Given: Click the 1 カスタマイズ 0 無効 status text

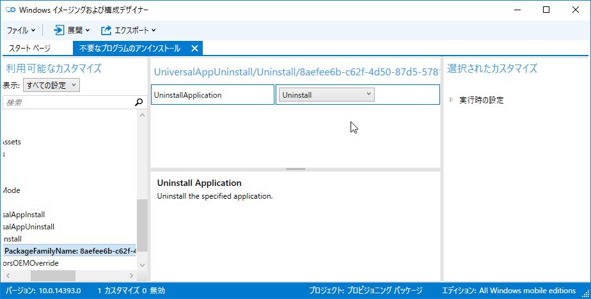Looking at the screenshot, I should pos(131,291).
